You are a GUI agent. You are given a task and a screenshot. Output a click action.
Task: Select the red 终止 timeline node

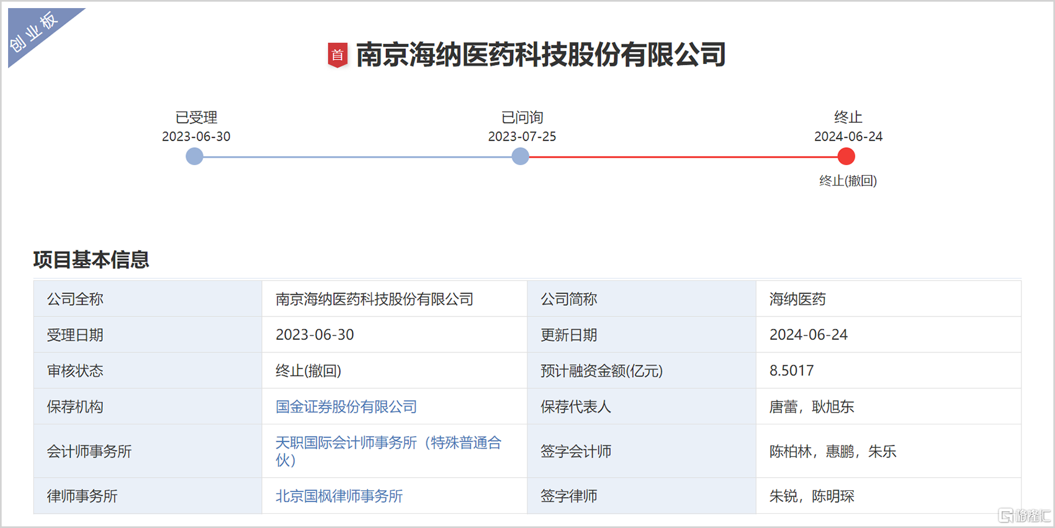point(846,156)
